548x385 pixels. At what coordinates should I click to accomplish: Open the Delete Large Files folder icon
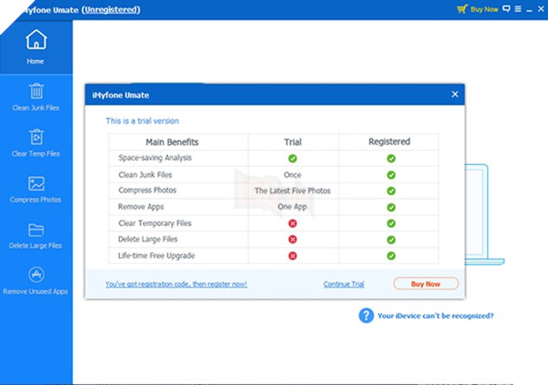[36, 229]
